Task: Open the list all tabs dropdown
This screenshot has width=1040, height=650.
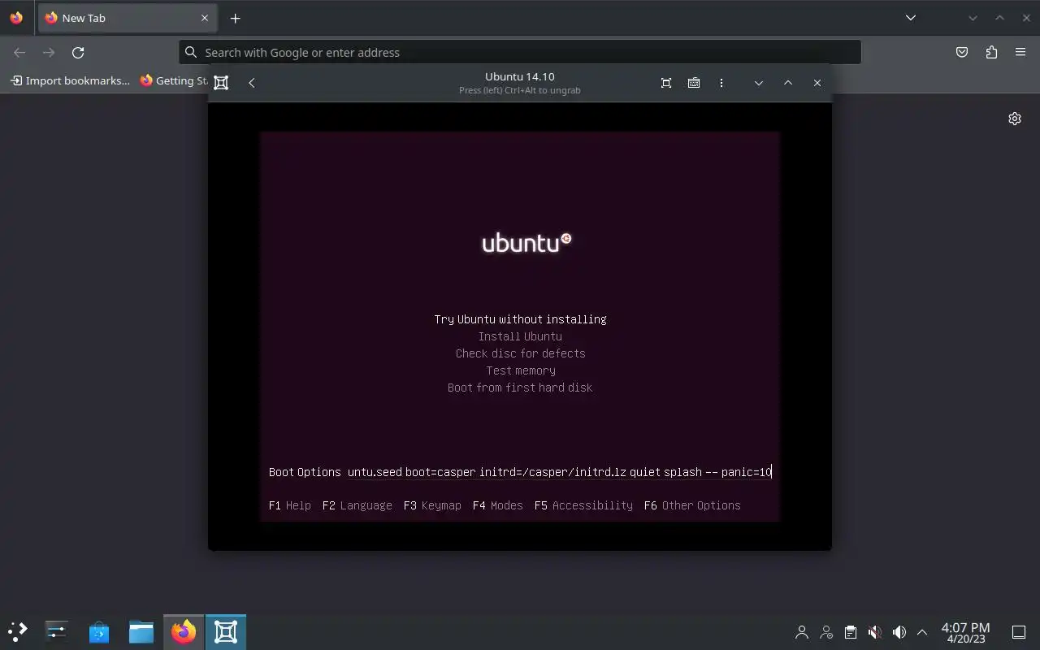Action: point(911,18)
